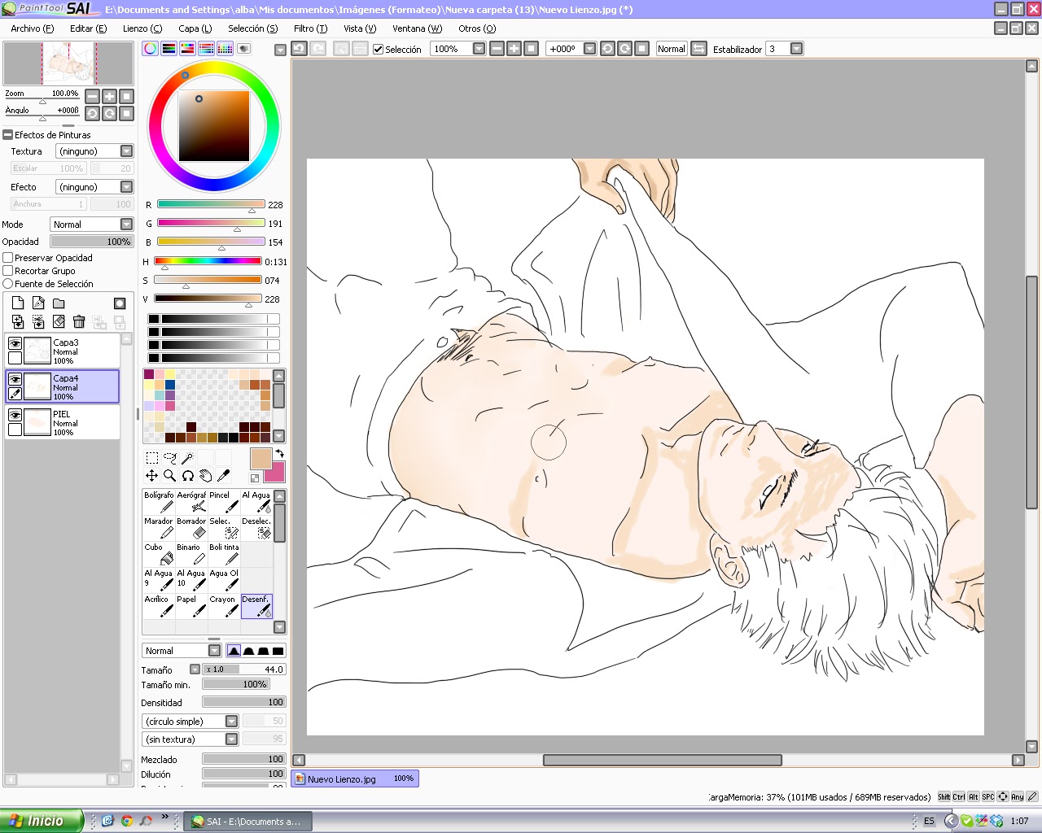
Task: Select the Borrador eraser tool
Action: point(191,528)
